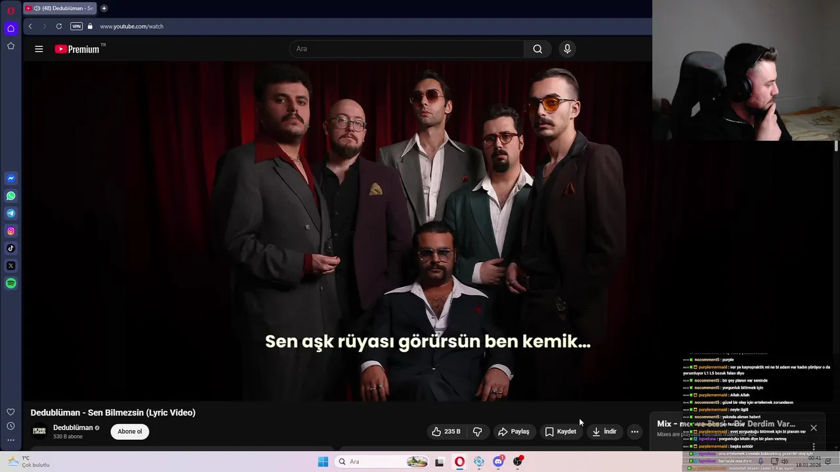The height and width of the screenshot is (472, 840).
Task: Toggle the VPN badge in the address bar
Action: pos(77,26)
